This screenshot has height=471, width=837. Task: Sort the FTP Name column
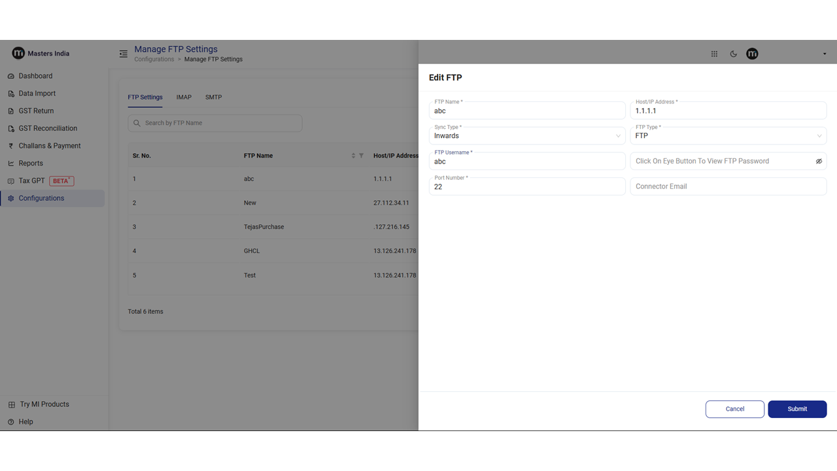pos(354,156)
